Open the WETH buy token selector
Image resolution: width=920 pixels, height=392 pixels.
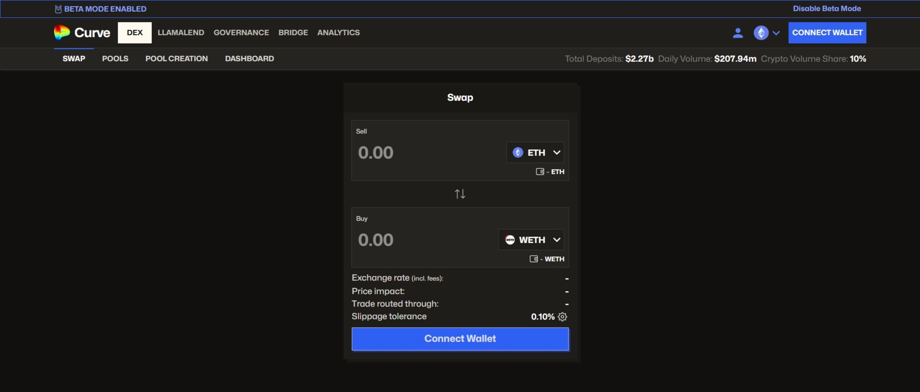coord(531,240)
